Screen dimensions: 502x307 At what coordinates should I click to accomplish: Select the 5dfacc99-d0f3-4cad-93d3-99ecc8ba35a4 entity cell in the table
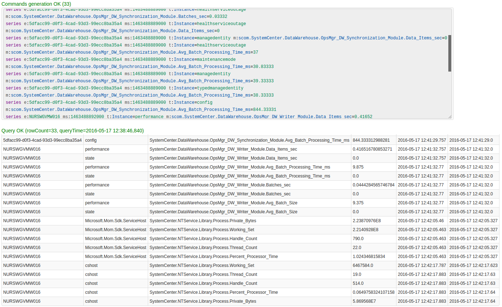coord(42,140)
